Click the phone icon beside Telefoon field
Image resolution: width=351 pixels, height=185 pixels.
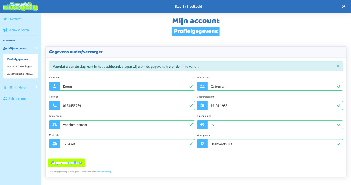[54, 105]
